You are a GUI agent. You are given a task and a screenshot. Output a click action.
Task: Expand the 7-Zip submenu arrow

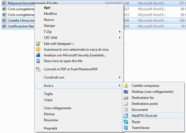(x=120, y=31)
